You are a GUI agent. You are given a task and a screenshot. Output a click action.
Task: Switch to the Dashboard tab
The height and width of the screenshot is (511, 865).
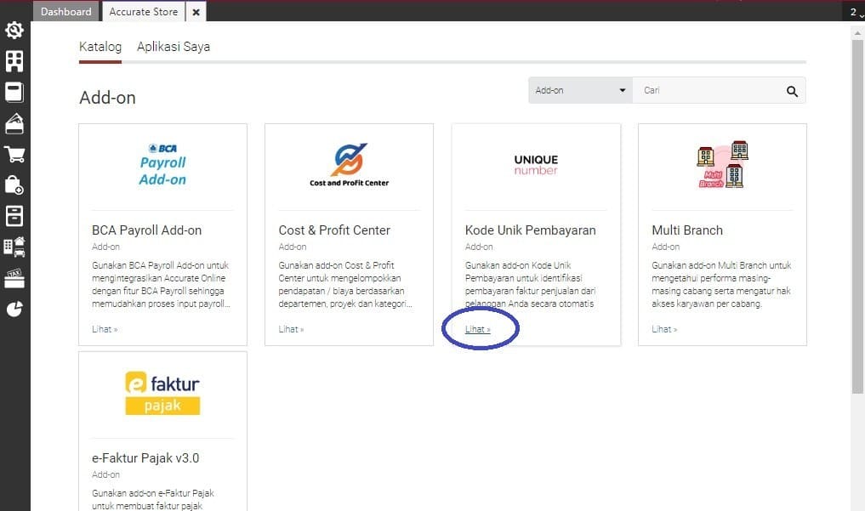pos(65,12)
